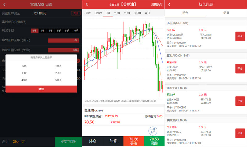
Task: Close position 平仓 for 美原油 JY1000895
Action: (x=240, y=101)
